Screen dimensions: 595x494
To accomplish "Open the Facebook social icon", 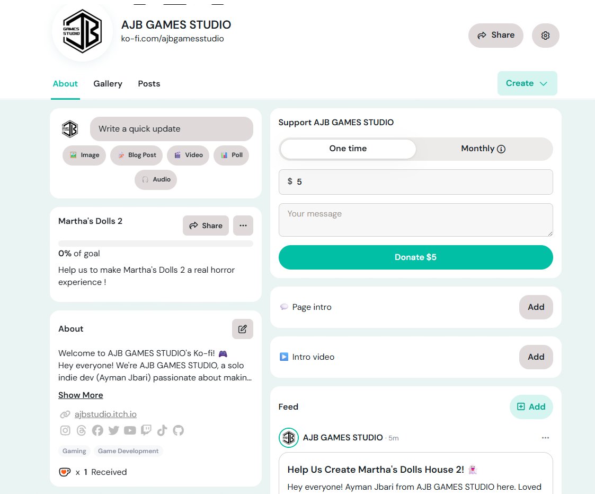I will [x=97, y=430].
